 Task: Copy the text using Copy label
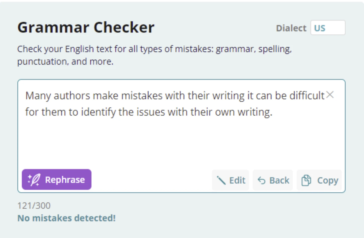tap(328, 180)
